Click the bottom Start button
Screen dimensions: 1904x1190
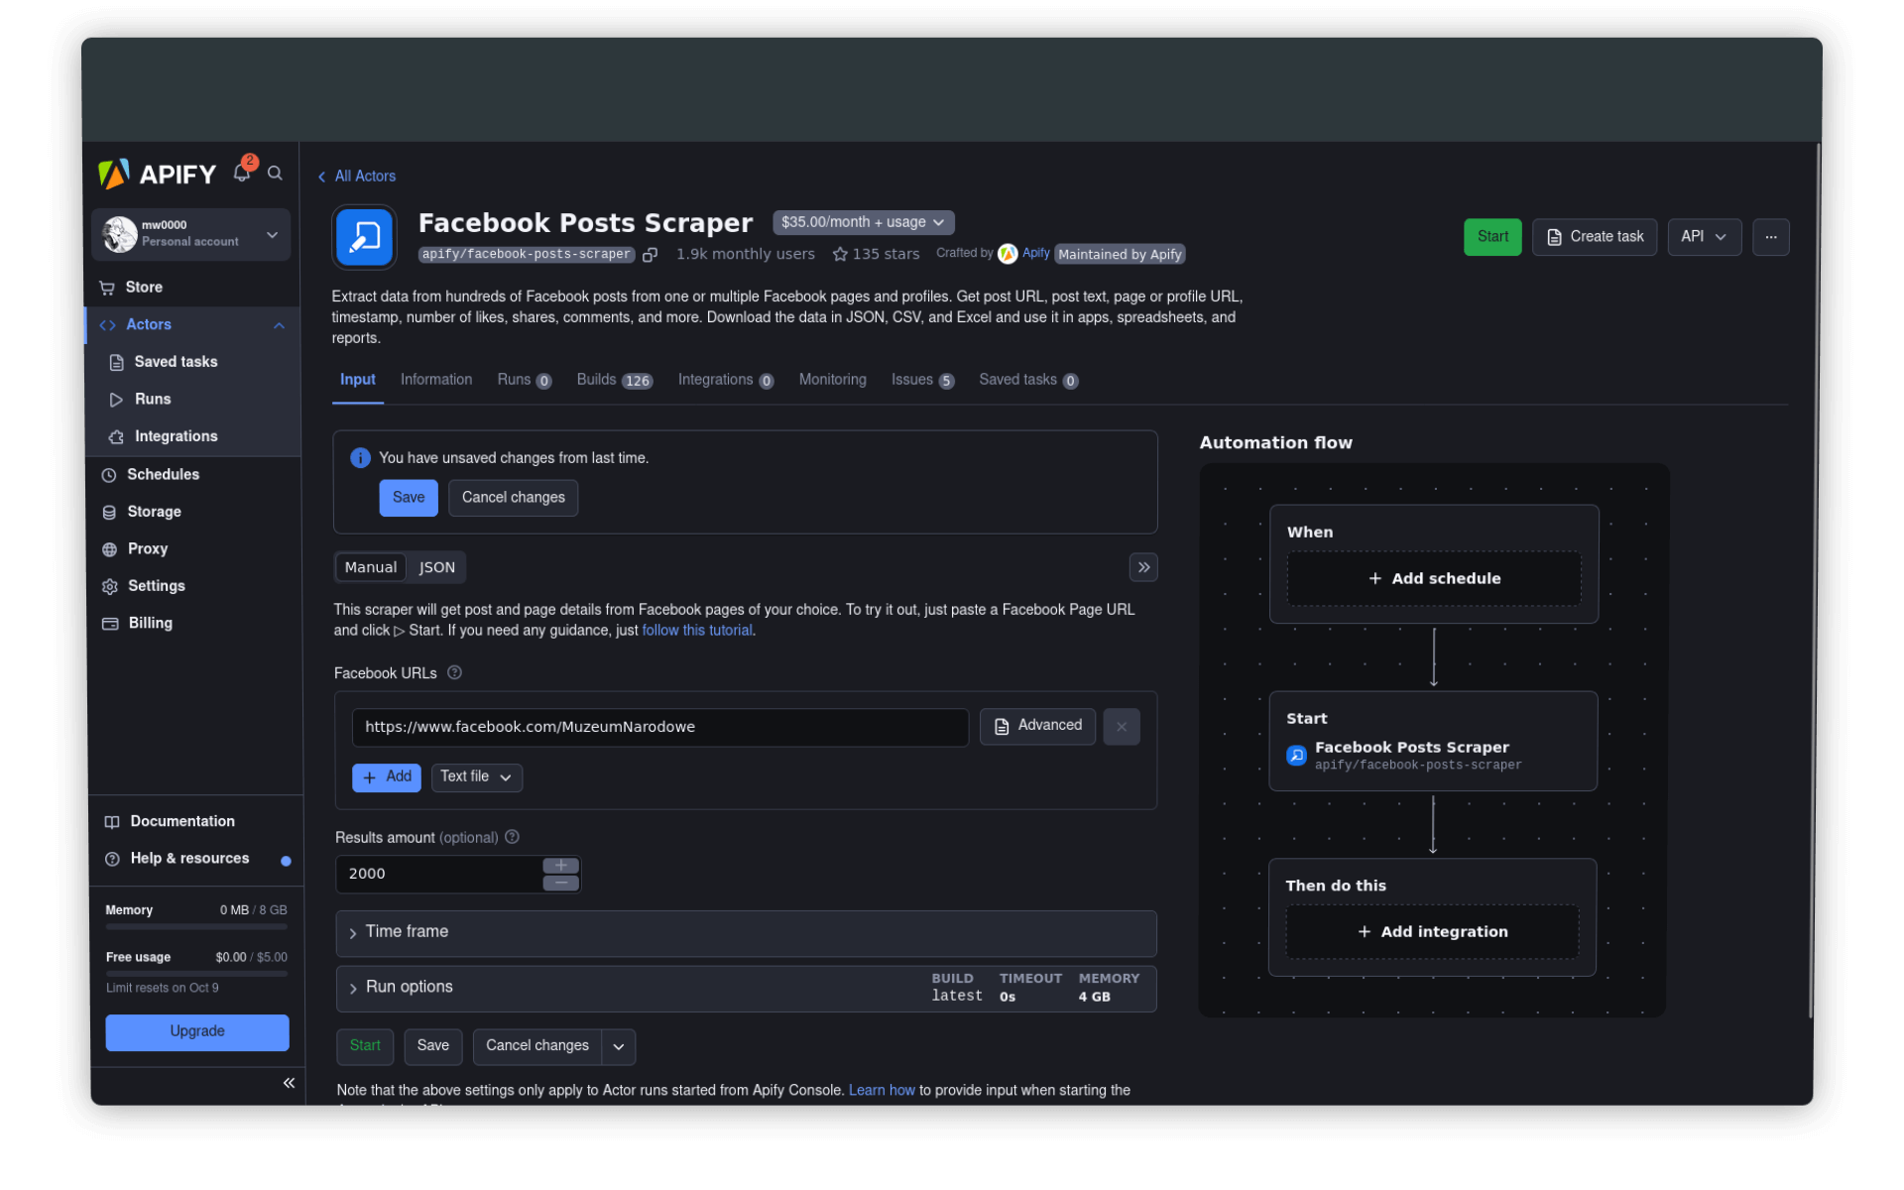pyautogui.click(x=365, y=1046)
